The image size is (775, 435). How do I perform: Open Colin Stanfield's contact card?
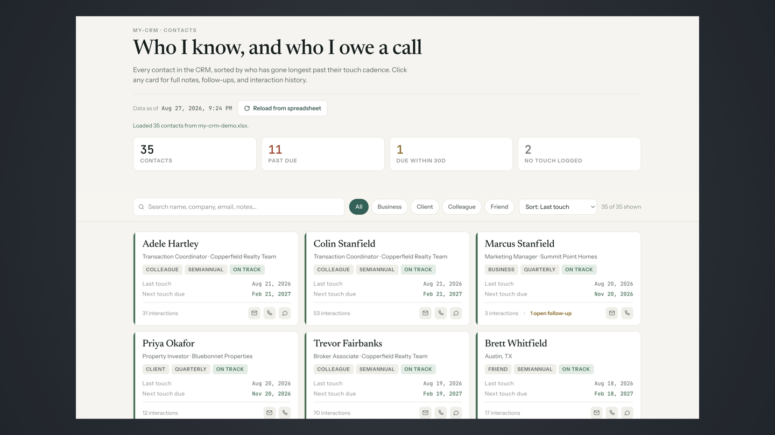[387, 279]
